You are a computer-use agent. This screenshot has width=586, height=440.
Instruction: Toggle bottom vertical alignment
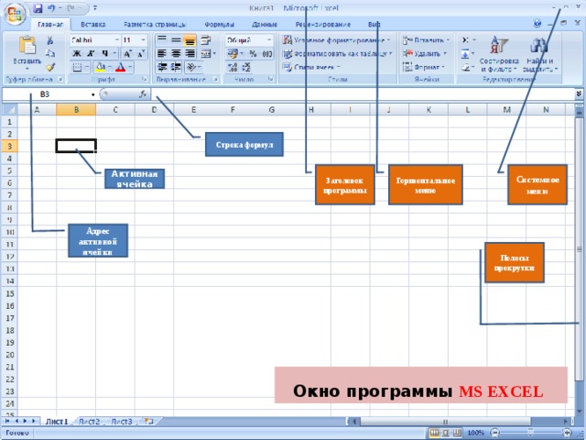click(x=190, y=40)
